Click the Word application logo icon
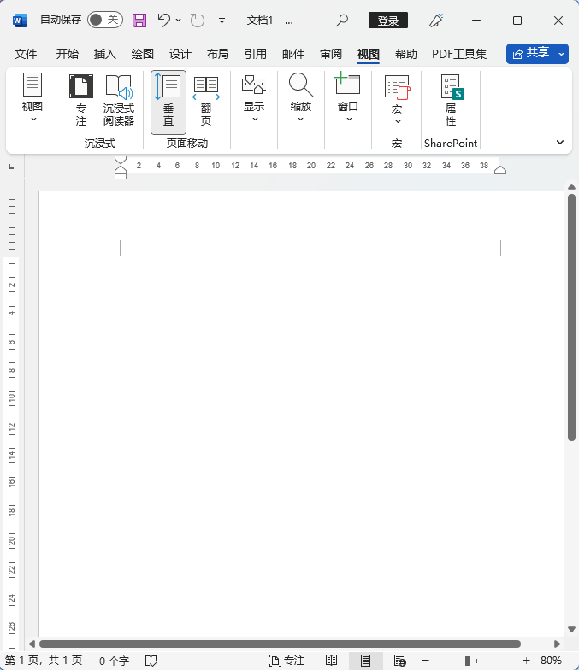 (x=20, y=21)
